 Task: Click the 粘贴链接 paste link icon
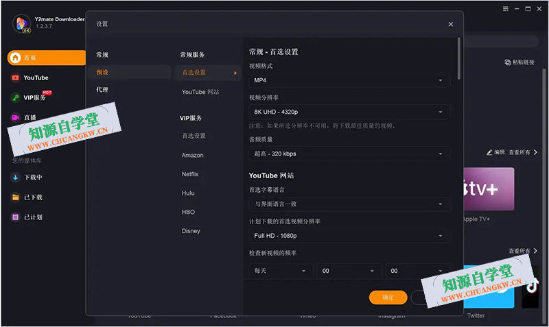508,62
